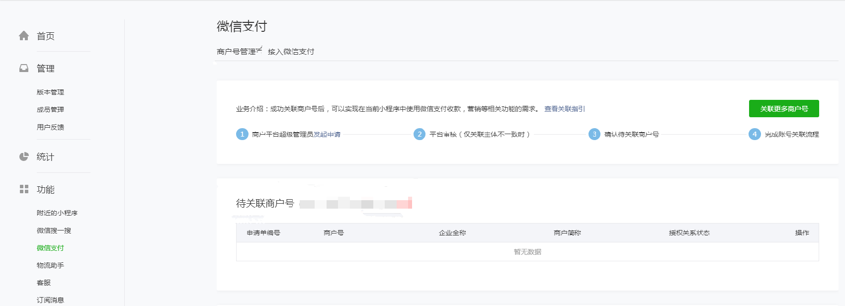Switch to 商户号管理 tab
The image size is (845, 306).
237,52
